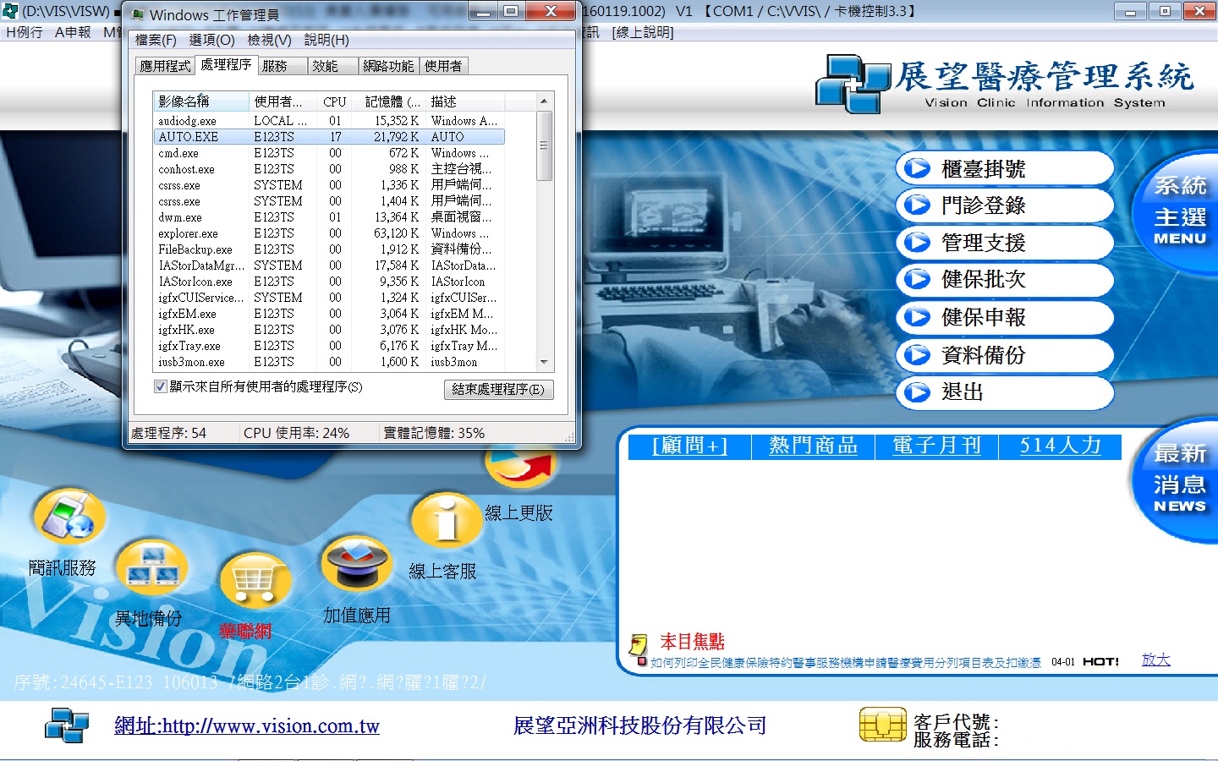Select the cmd.exe process row
The height and width of the screenshot is (761, 1218).
(329, 153)
